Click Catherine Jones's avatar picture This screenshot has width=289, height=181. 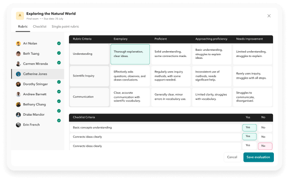click(x=18, y=74)
